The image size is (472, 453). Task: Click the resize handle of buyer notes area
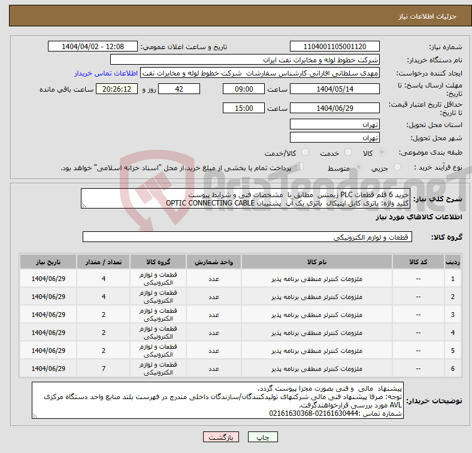point(35,416)
